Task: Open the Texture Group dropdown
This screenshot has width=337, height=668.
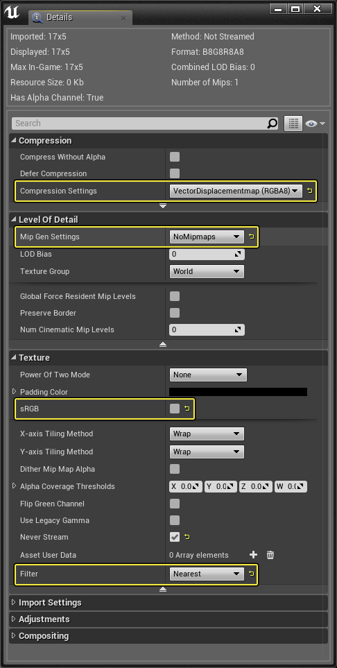Action: tap(207, 271)
